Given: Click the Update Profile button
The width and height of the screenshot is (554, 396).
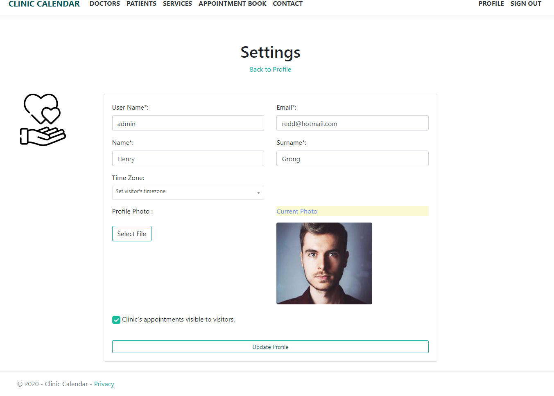Looking at the screenshot, I should point(270,347).
